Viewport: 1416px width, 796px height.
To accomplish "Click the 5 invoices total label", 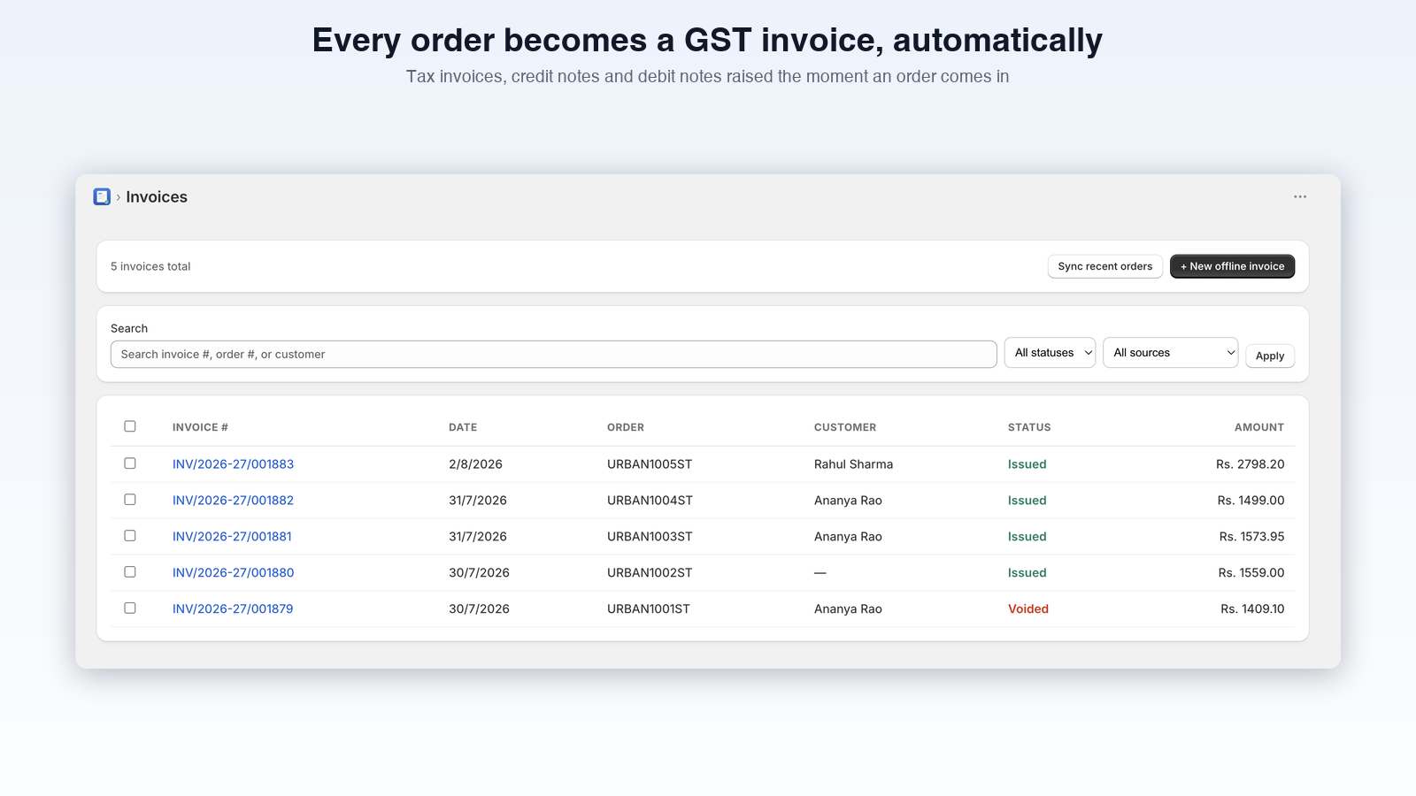I will click(x=150, y=266).
